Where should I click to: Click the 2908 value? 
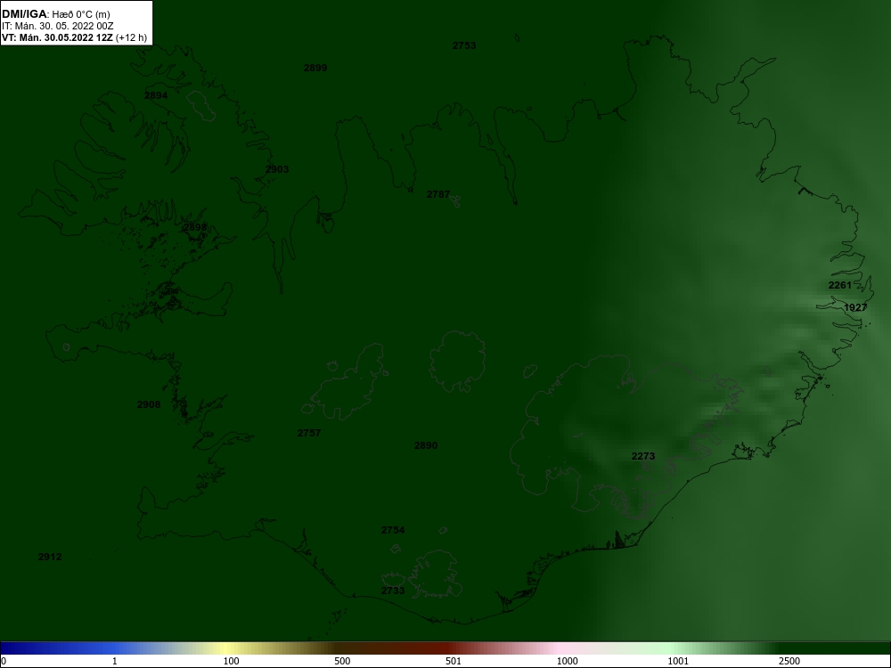point(149,404)
